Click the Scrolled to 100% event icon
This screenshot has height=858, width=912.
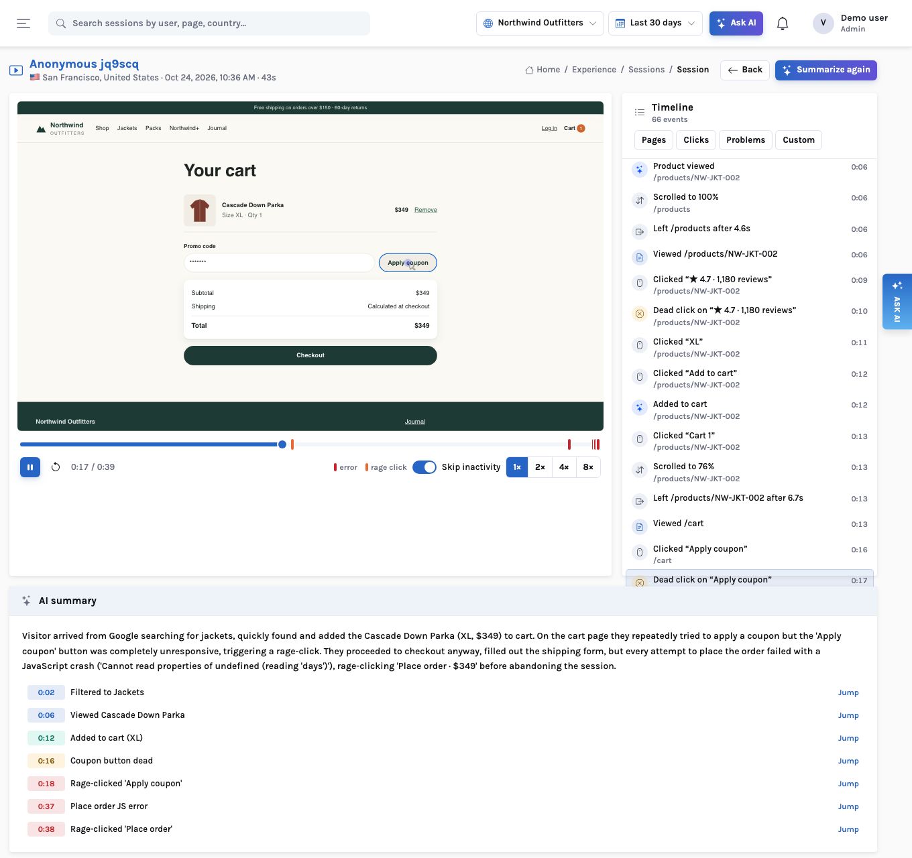(640, 200)
